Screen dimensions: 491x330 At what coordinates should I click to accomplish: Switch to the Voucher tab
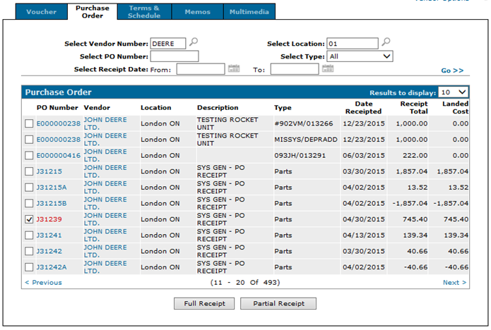pos(42,12)
